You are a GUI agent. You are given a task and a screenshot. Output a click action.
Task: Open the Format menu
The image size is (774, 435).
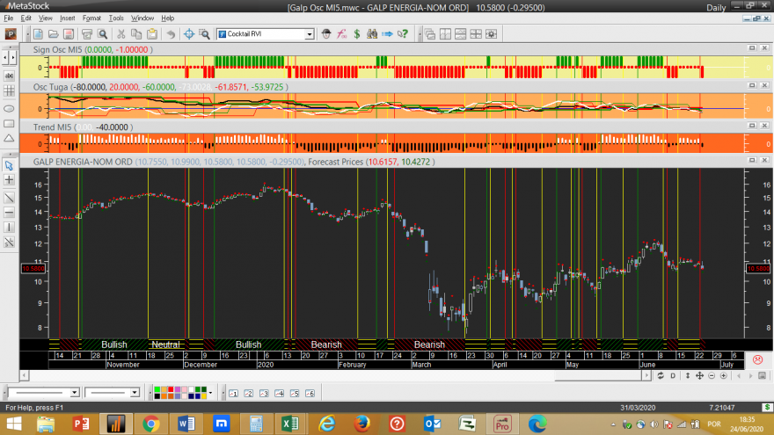[x=91, y=18]
